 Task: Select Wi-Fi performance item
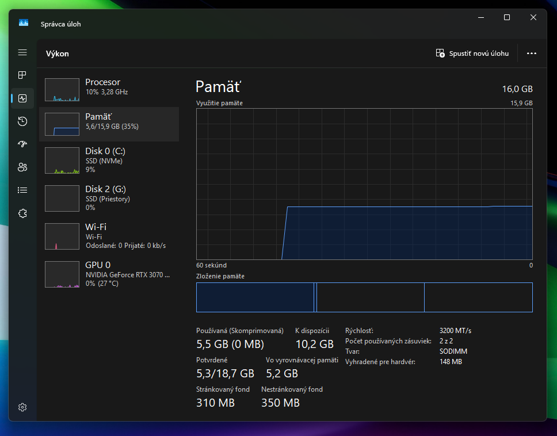point(109,236)
